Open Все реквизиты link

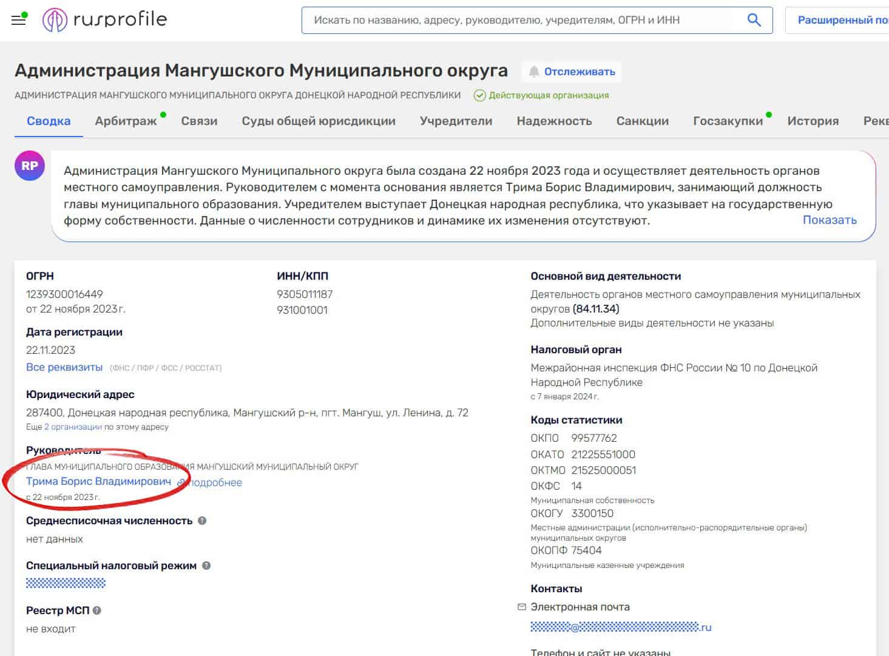click(x=64, y=367)
